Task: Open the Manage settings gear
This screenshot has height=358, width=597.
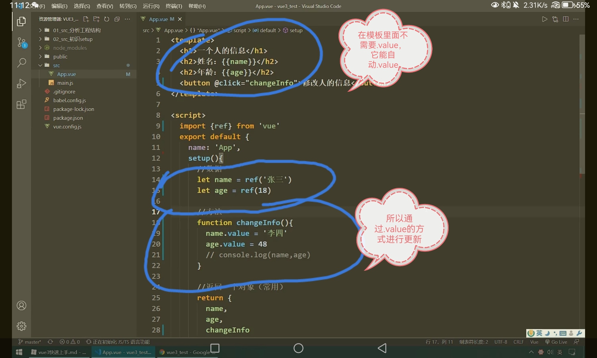Action: 21,326
